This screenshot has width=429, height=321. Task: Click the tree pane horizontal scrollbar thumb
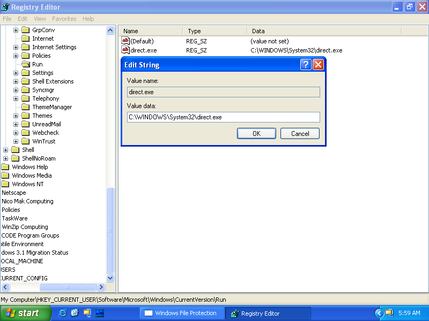tap(68, 287)
